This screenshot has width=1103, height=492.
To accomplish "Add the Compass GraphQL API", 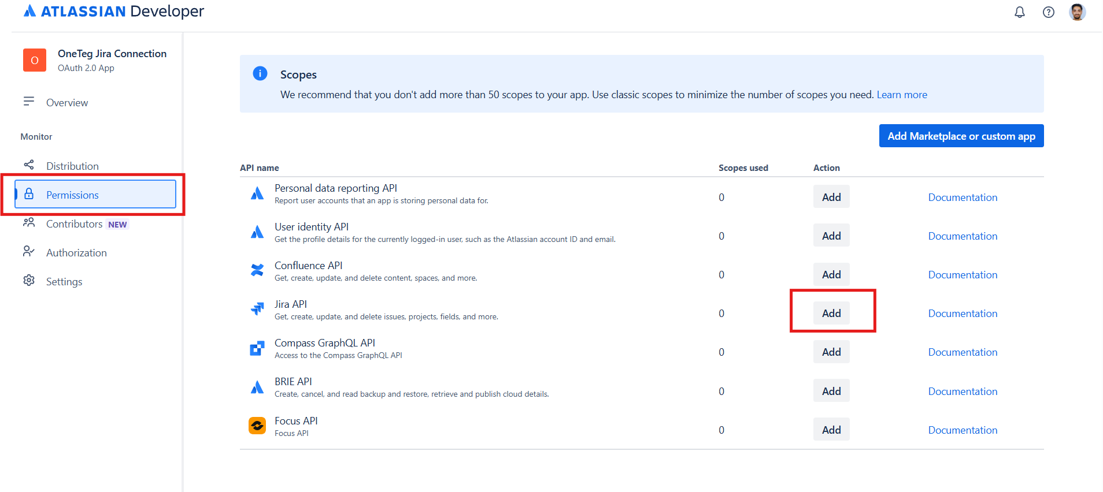I will point(831,352).
